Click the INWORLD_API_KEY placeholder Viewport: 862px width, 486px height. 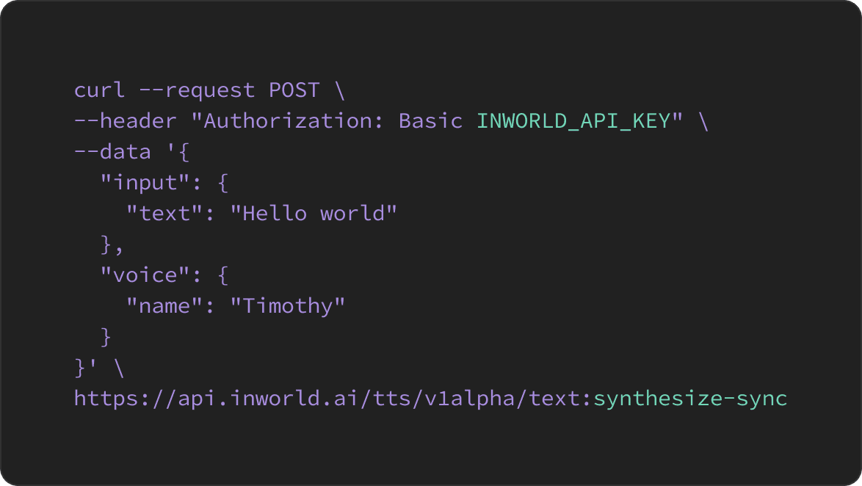pyautogui.click(x=573, y=121)
